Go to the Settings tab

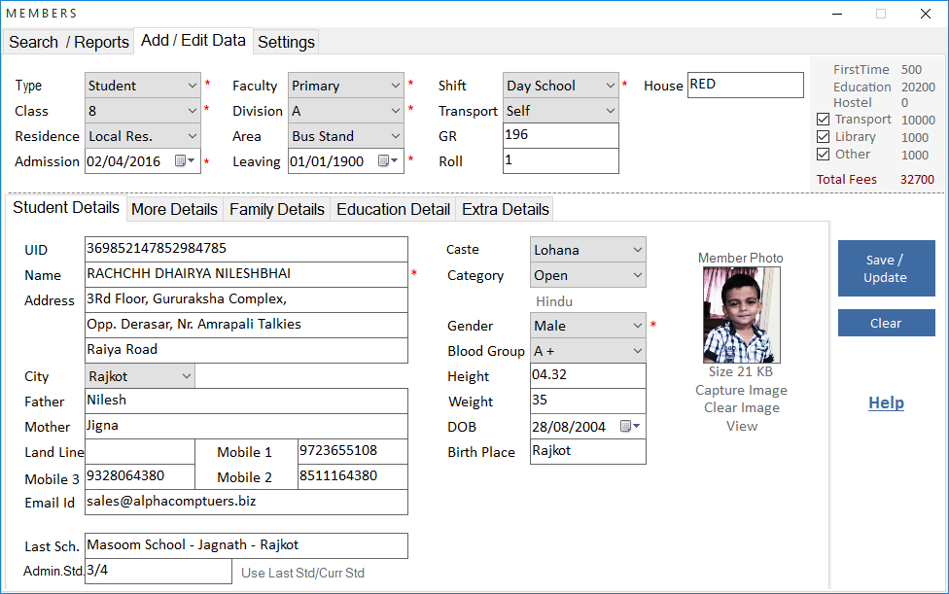286,42
